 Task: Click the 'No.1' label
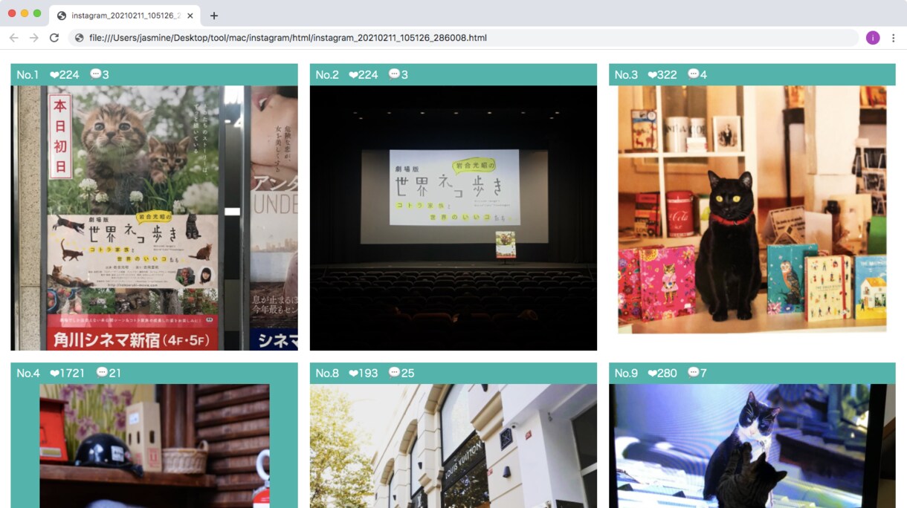28,75
